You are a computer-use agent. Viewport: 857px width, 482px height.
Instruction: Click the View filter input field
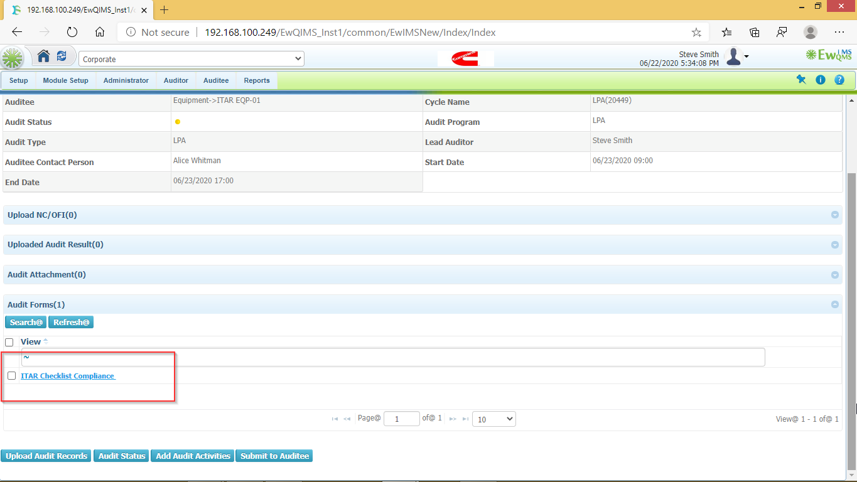point(393,357)
